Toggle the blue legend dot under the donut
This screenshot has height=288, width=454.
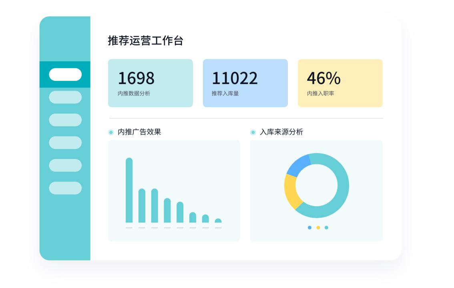click(x=309, y=228)
